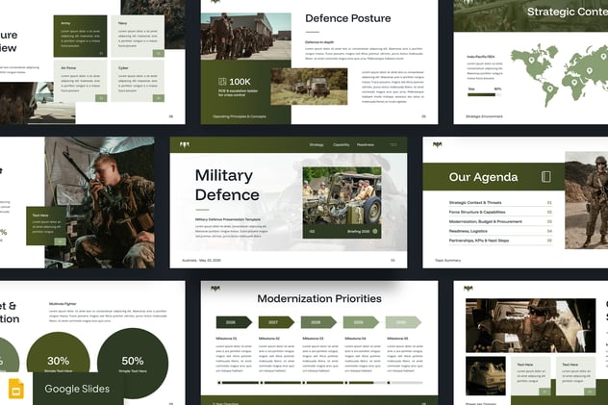The width and height of the screenshot is (608, 405).
Task: Click the eagle emblem on Our Agenda slide
Action: click(436, 144)
